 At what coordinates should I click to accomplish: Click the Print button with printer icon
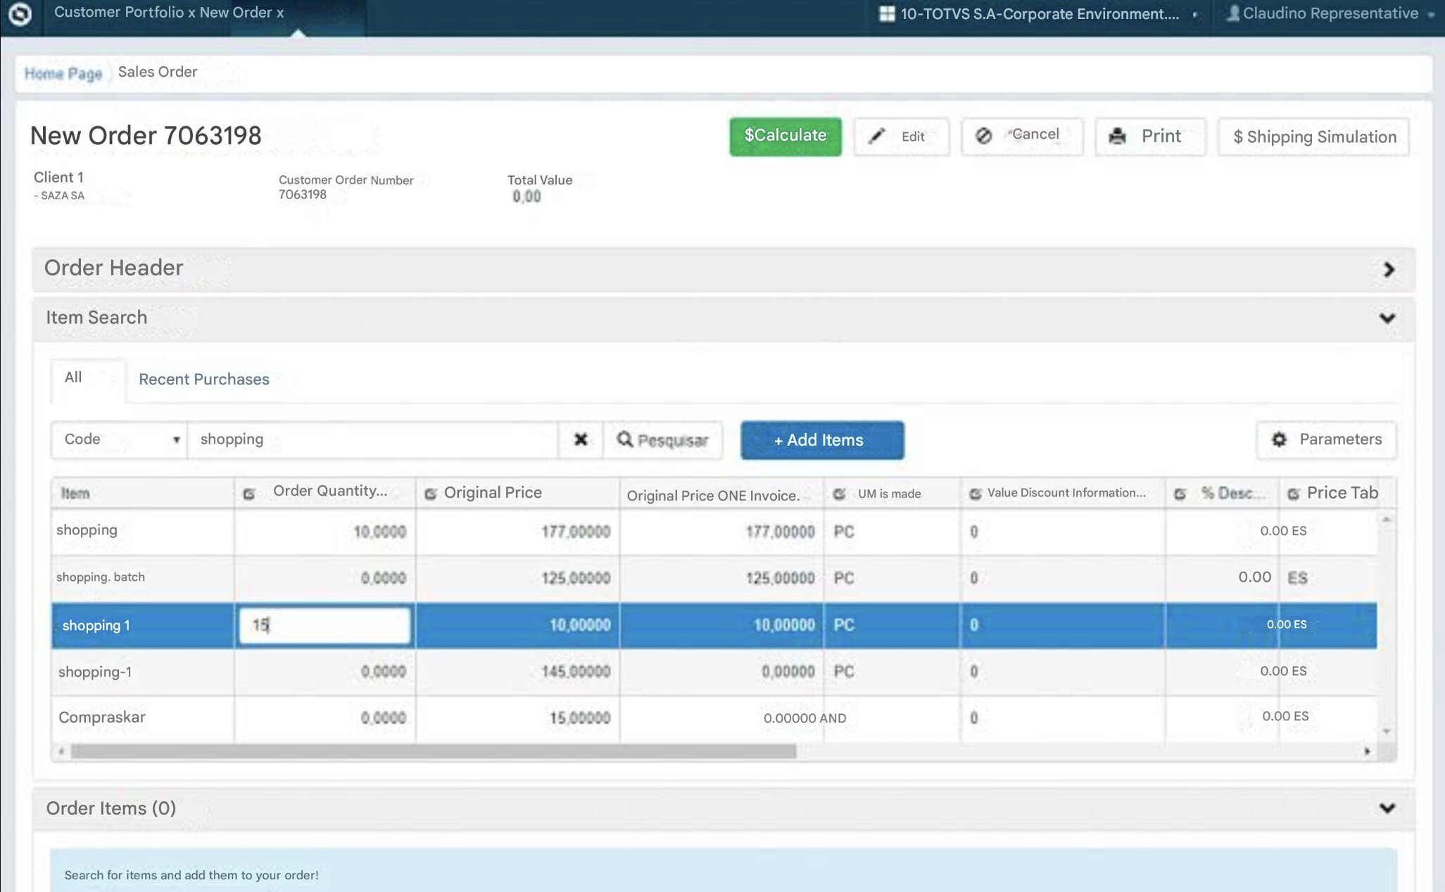point(1149,136)
